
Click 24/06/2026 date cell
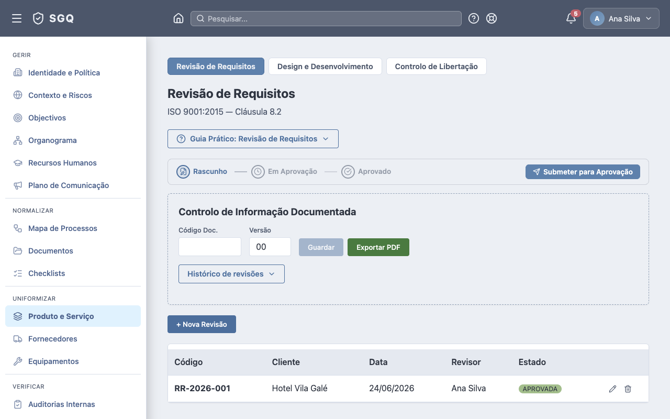pos(392,389)
